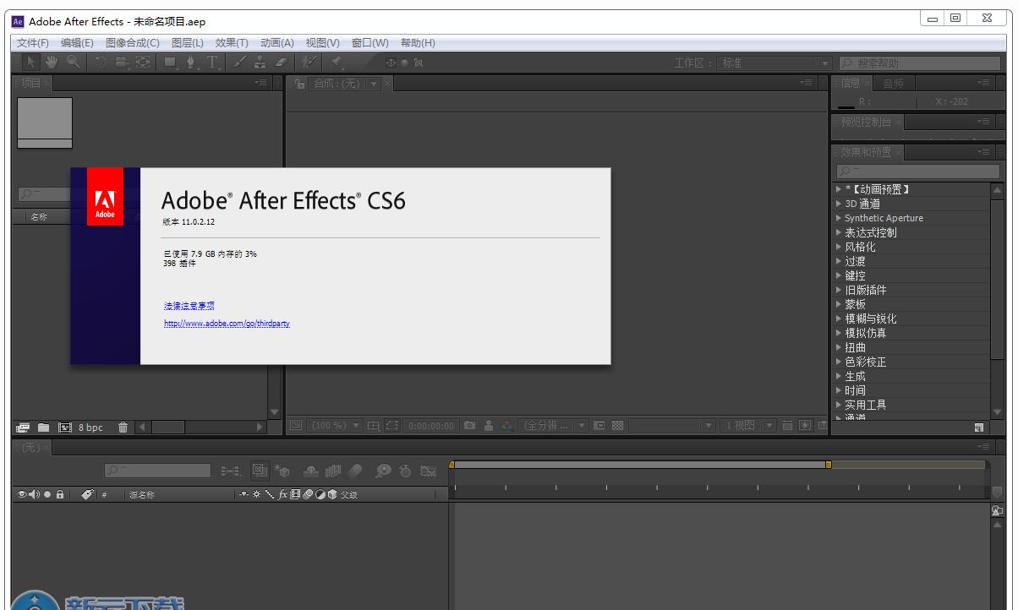
Task: Select the Hand tool
Action: (52, 63)
